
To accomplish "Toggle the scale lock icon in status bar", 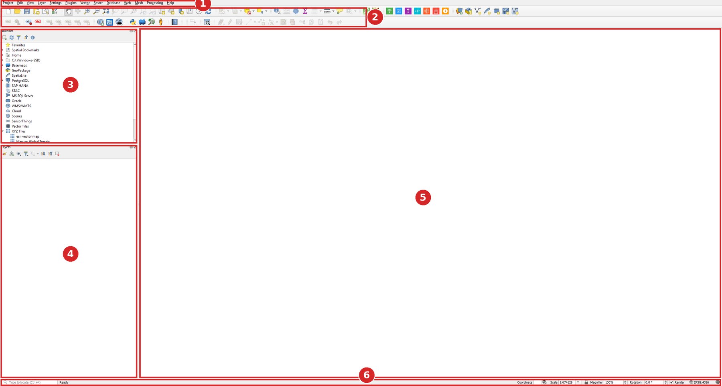I will pos(586,382).
